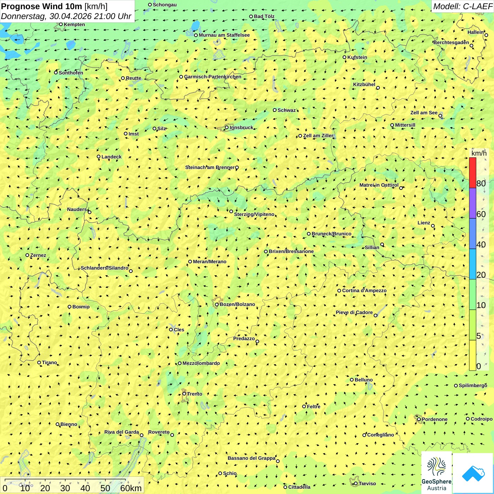Click the 'Lienz' label
This screenshot has width=494, height=494.
coord(424,223)
